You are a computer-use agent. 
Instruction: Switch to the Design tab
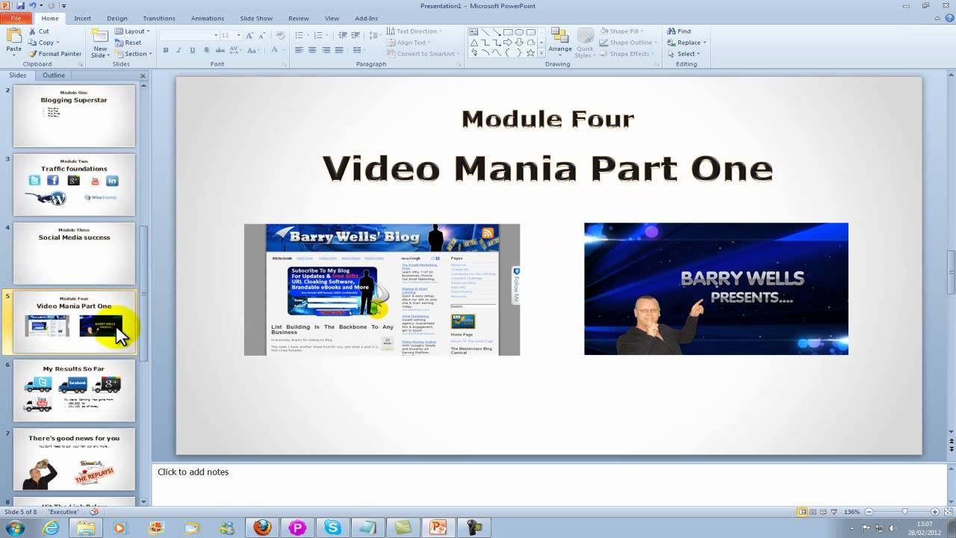[x=117, y=18]
